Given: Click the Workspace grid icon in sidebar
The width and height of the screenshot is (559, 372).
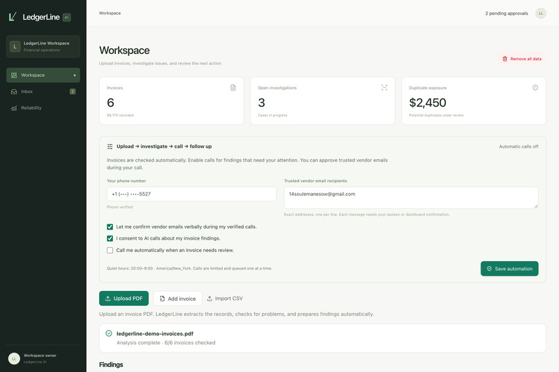Looking at the screenshot, I should pos(14,75).
